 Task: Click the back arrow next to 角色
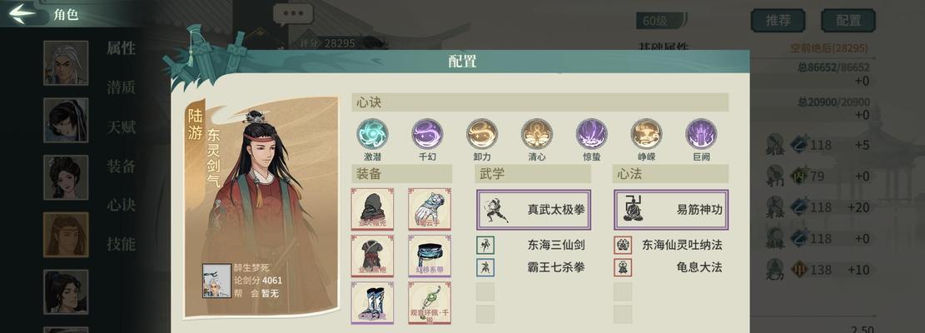point(22,13)
